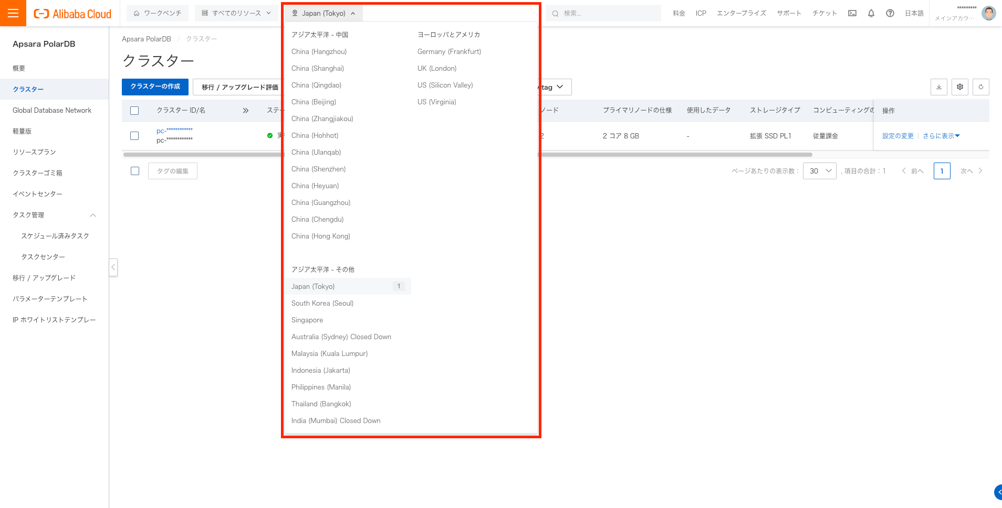
Task: Check the checkbox for cluster pc-************
Action: [134, 135]
